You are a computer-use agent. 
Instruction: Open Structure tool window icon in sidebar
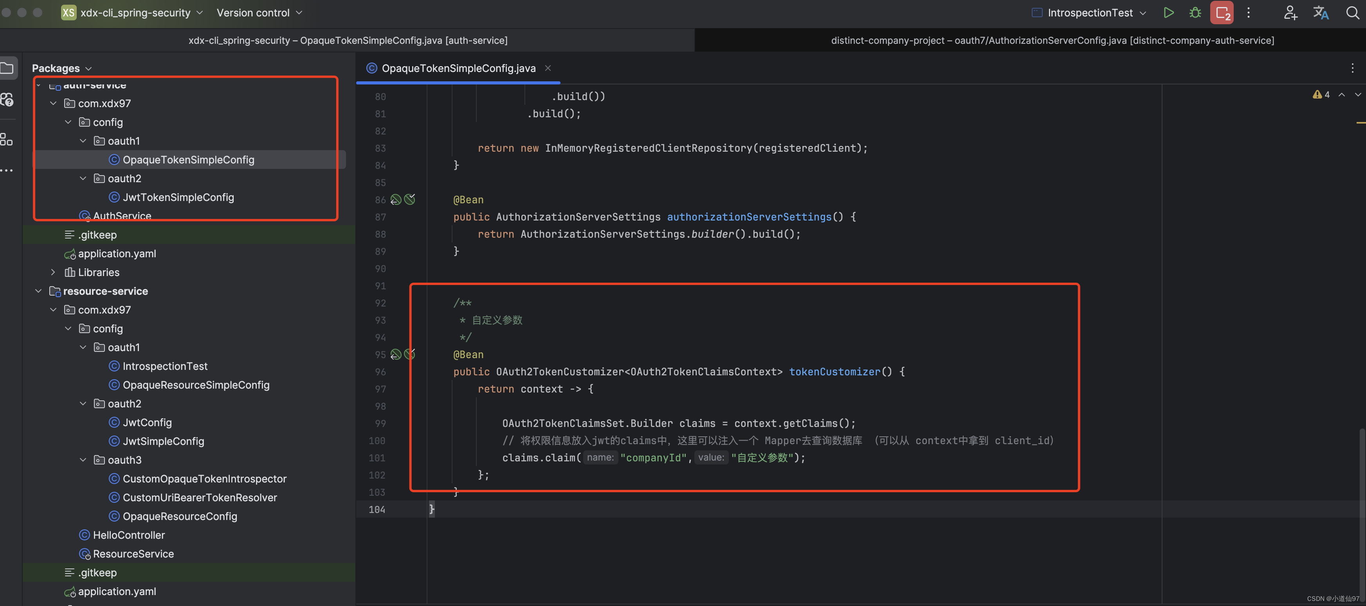click(6, 139)
